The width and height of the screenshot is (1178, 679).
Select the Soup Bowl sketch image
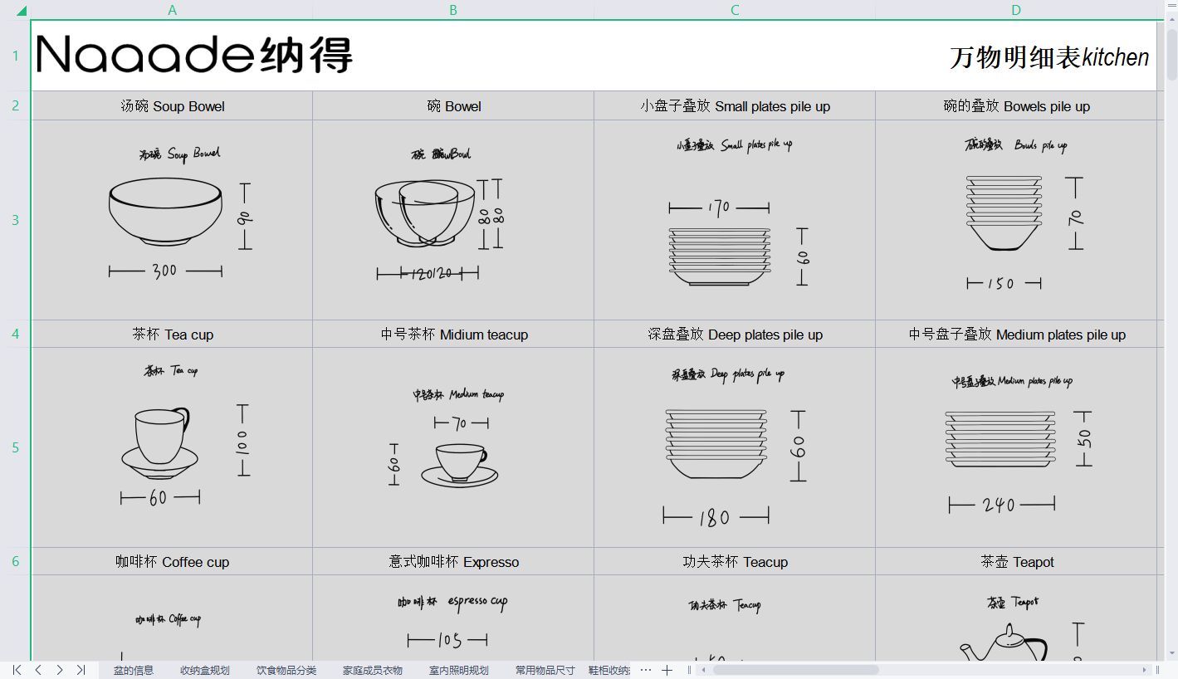[172, 214]
